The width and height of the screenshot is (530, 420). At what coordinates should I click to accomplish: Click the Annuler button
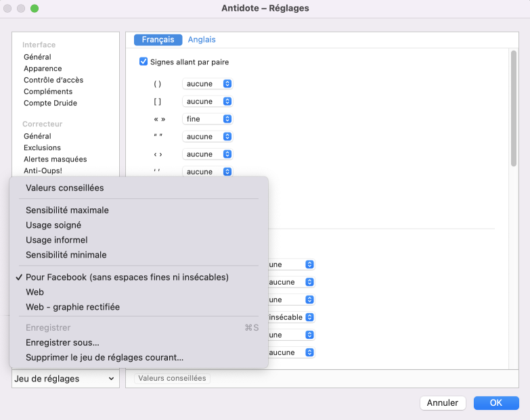[443, 403]
